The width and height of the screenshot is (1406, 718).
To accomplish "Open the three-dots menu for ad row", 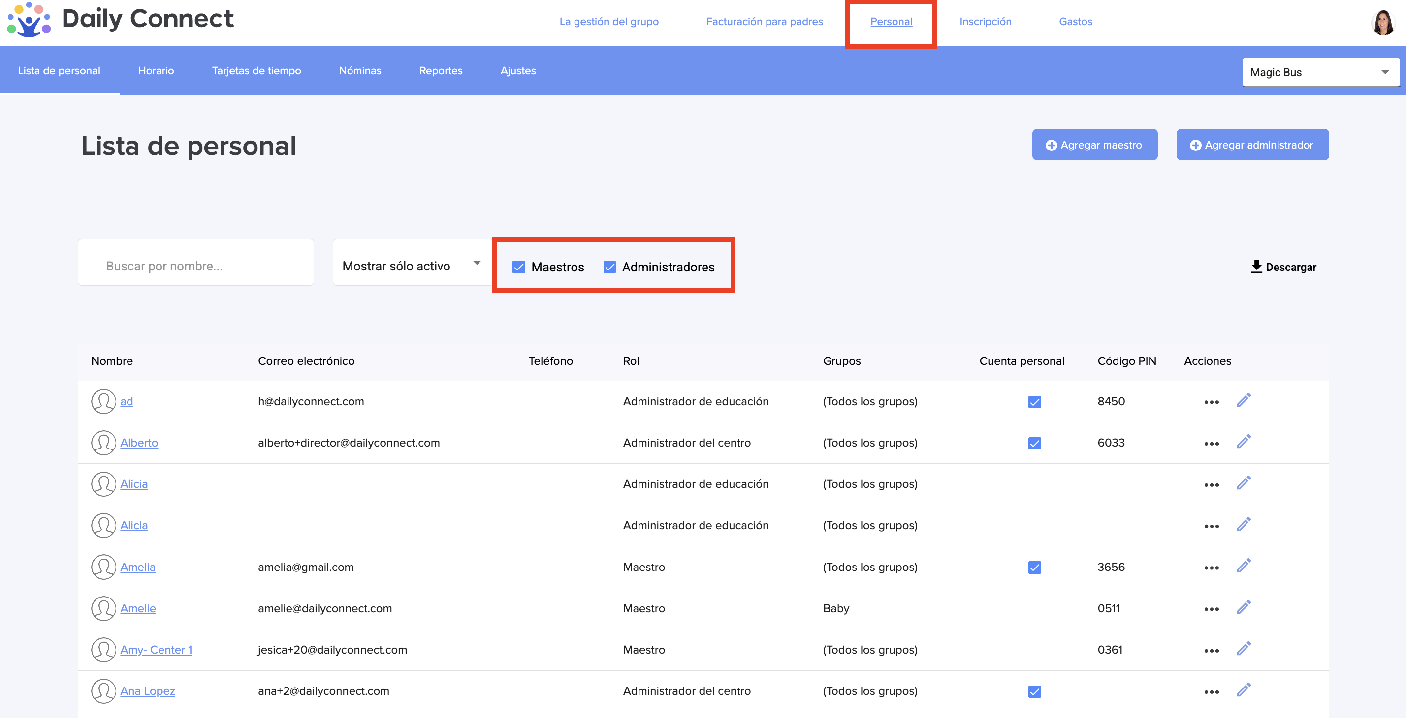I will click(x=1211, y=402).
